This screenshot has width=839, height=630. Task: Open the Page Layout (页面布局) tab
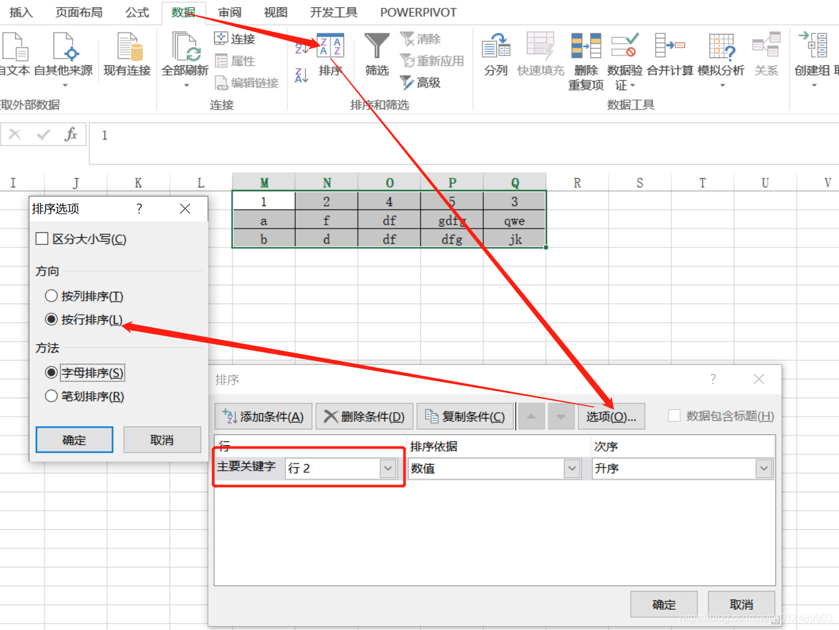coord(79,12)
